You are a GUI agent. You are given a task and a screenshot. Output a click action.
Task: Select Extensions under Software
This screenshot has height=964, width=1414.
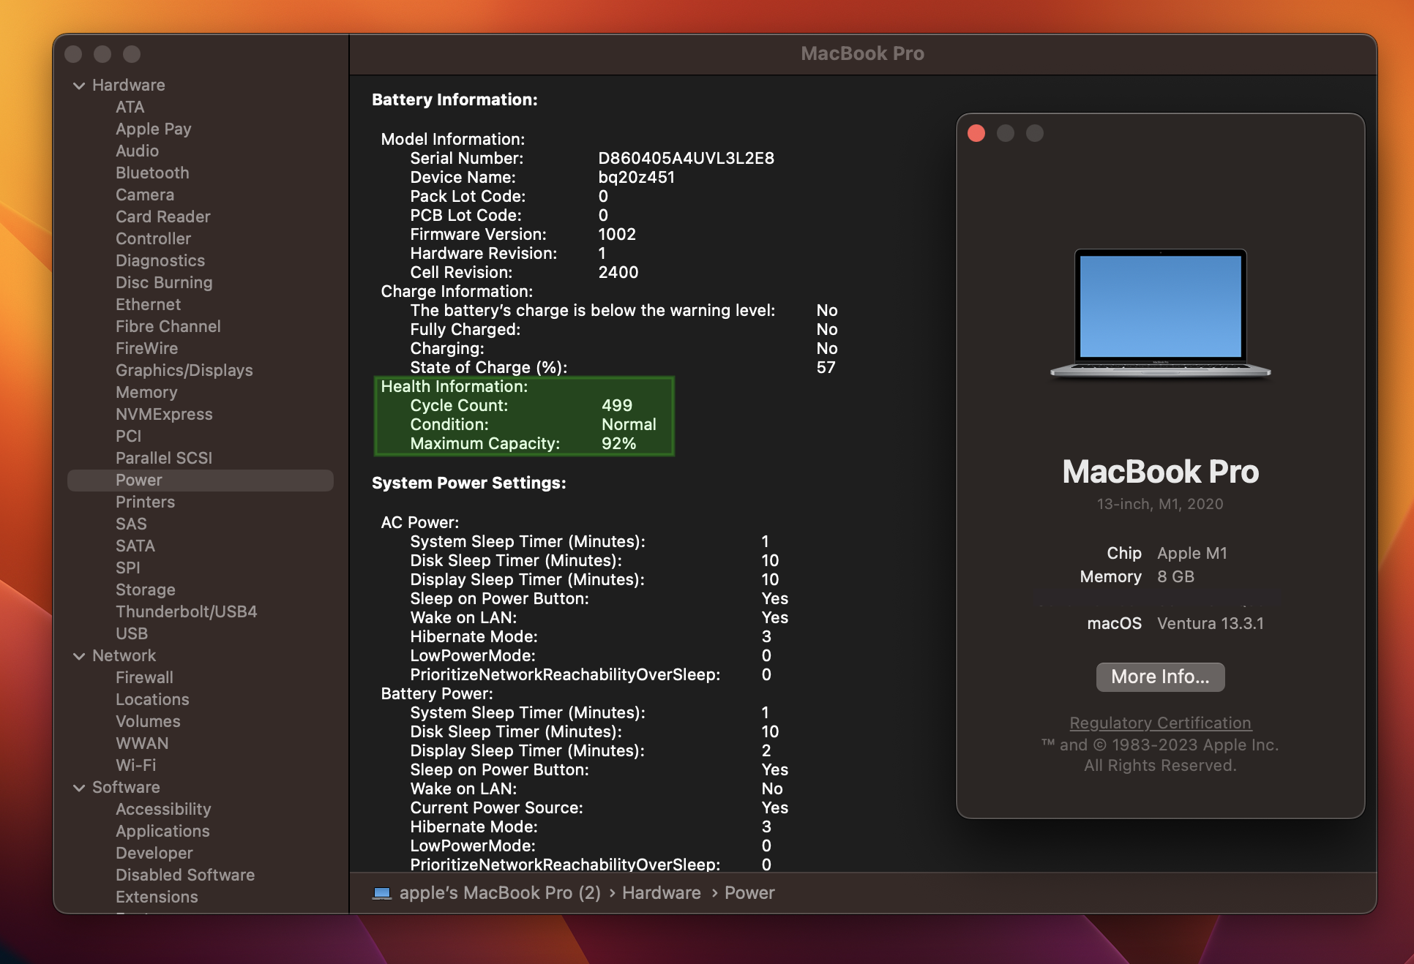coord(157,897)
